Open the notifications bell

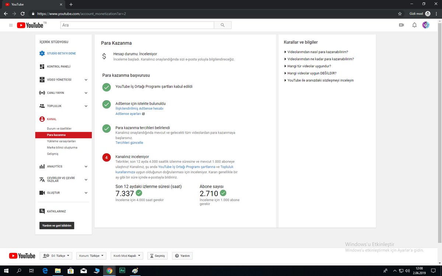pos(414,25)
